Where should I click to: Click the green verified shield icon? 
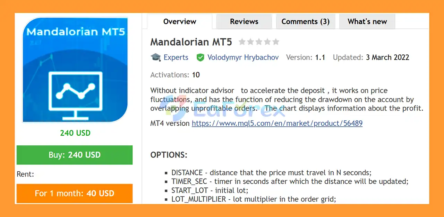(200, 57)
